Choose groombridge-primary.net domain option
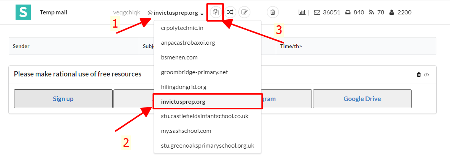This screenshot has height=165, width=450. point(208,72)
